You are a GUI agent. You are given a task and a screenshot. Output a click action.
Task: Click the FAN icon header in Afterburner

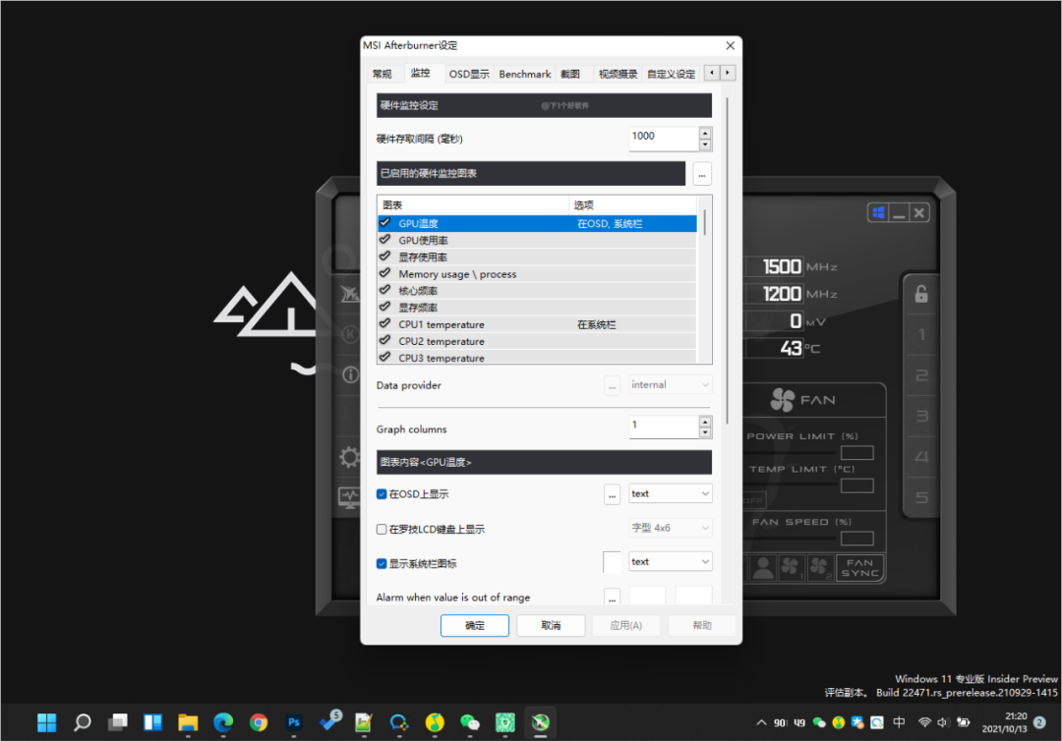pos(783,400)
